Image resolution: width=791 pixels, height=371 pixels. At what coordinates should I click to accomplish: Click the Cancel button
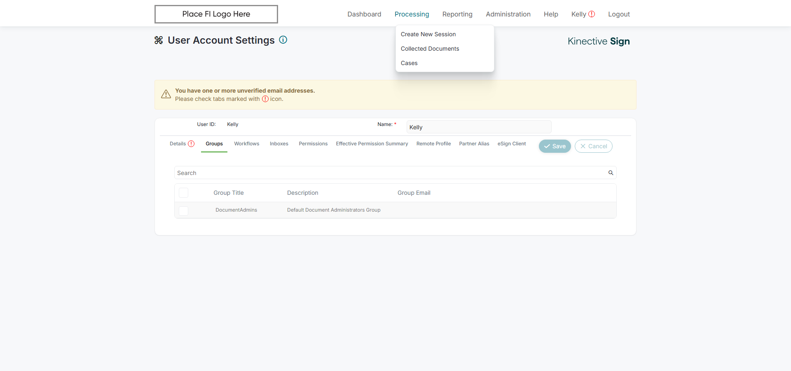click(594, 146)
